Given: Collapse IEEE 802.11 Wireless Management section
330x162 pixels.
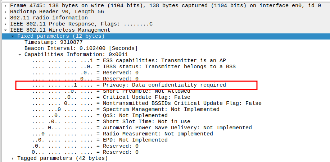Looking at the screenshot, I should click(6, 30).
